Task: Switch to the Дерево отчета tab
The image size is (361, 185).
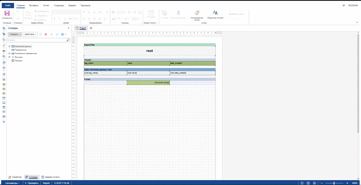Action: 51,177
